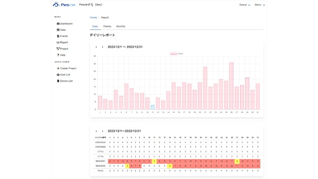Switch to the Monthly tab
Screen dimensions: 318x179
[x=121, y=26]
